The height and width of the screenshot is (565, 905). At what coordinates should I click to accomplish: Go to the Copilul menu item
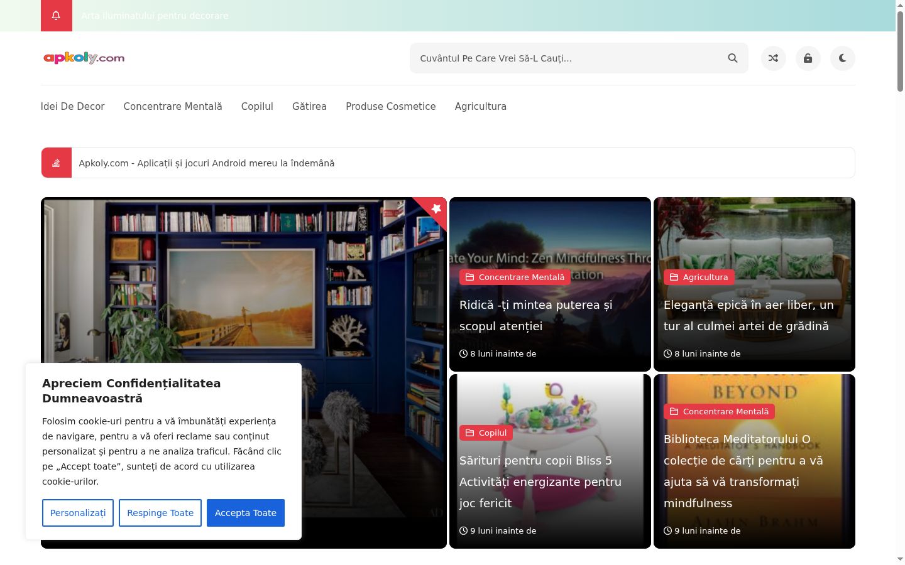pos(257,107)
